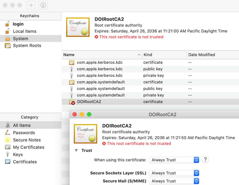
Task: Click the large certificate thumbnail in main window
Action: (78, 27)
